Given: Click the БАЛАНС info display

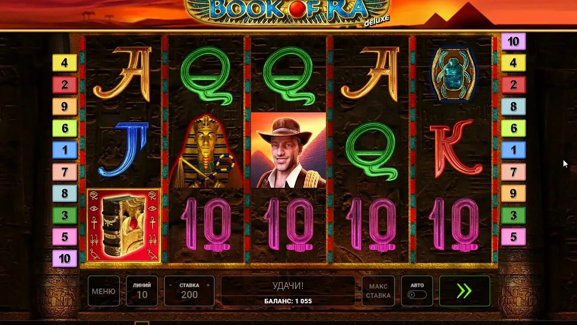Looking at the screenshot, I should pos(288,301).
